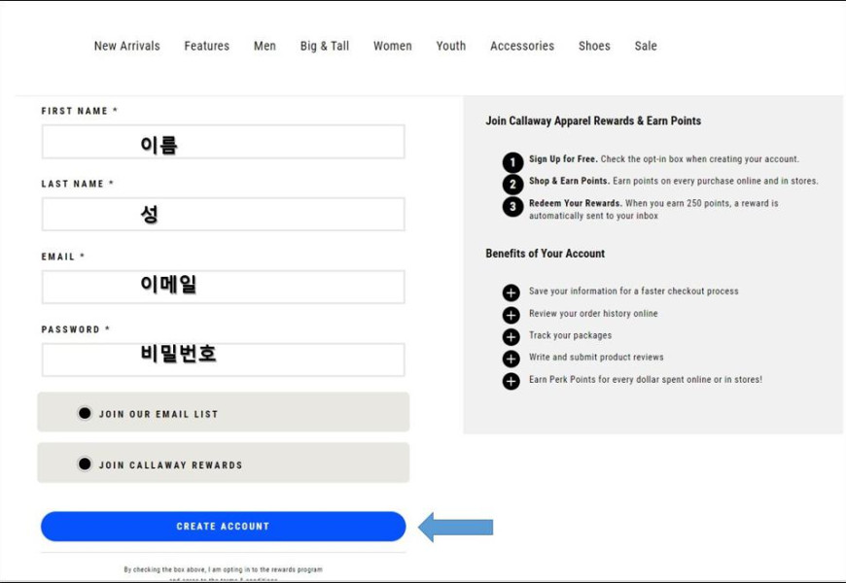Click the 'Review your order history online' text
Screen dimensions: 846x583
593,313
